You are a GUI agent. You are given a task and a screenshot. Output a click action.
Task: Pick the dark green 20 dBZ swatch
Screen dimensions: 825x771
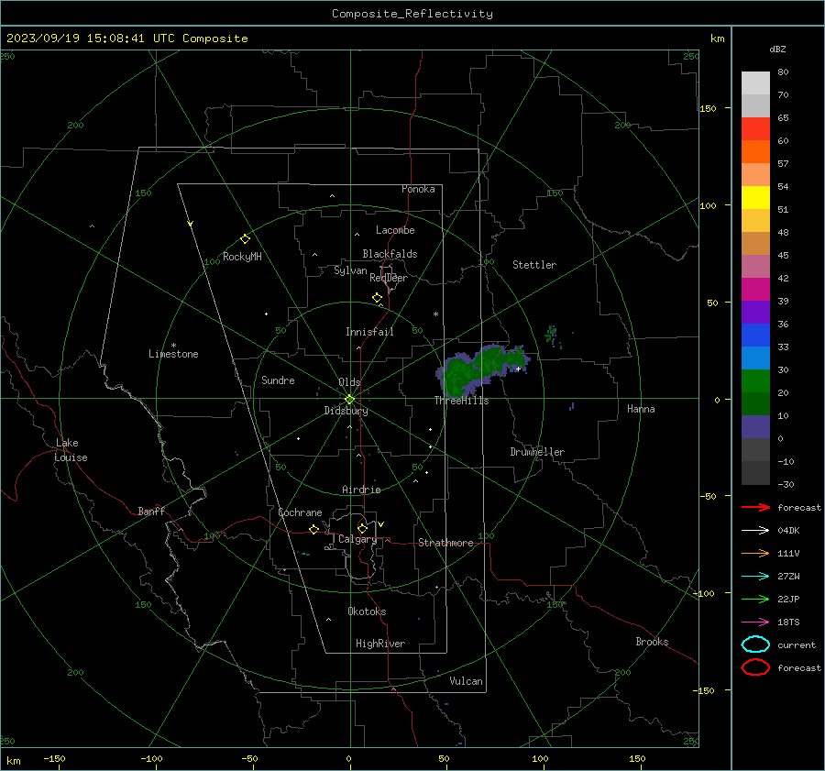click(x=755, y=404)
